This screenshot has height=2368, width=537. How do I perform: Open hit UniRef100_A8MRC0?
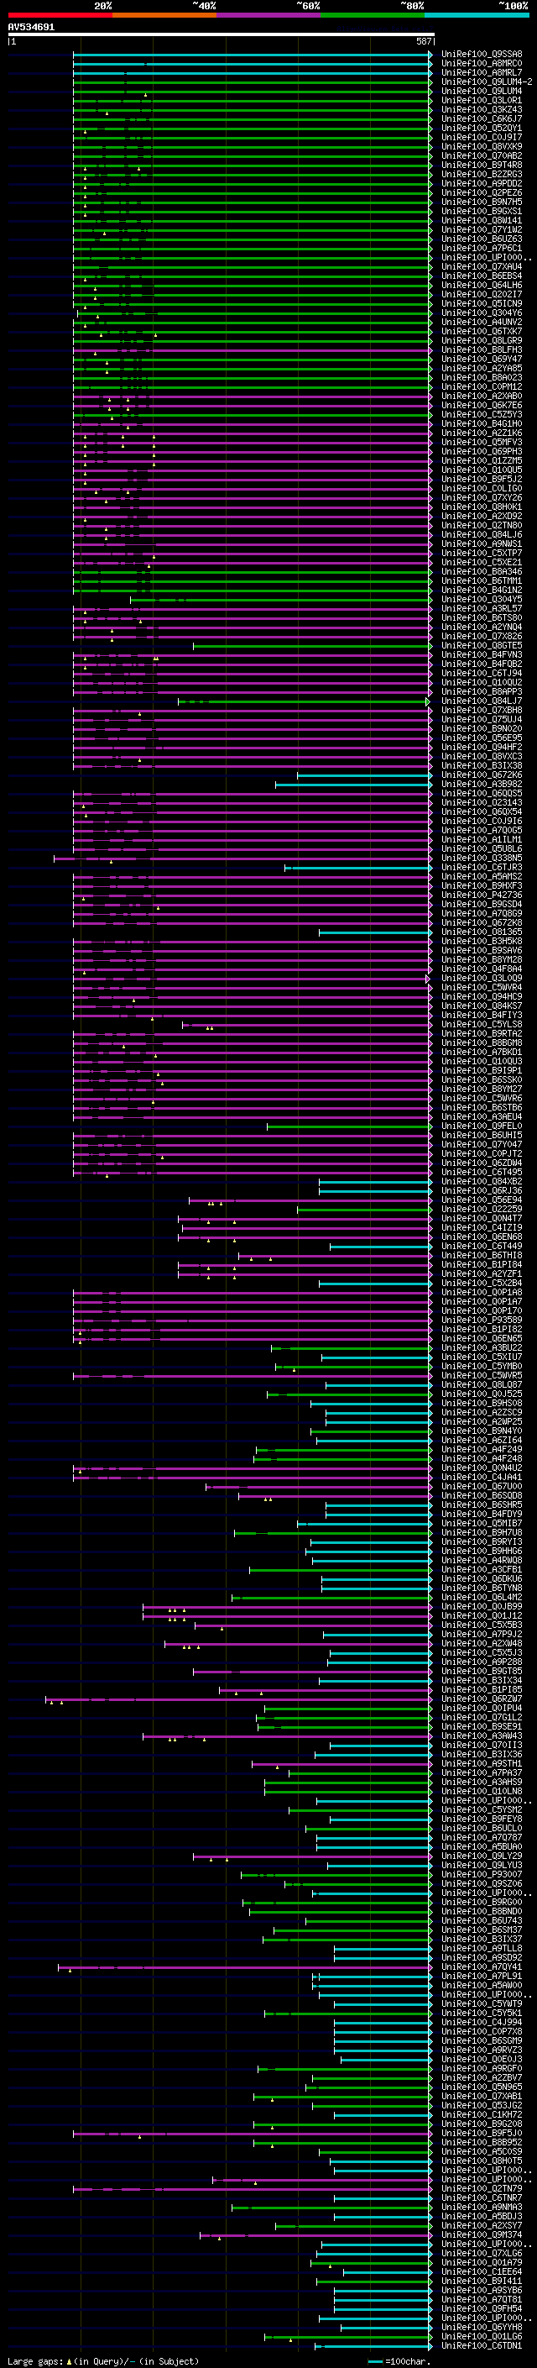482,64
